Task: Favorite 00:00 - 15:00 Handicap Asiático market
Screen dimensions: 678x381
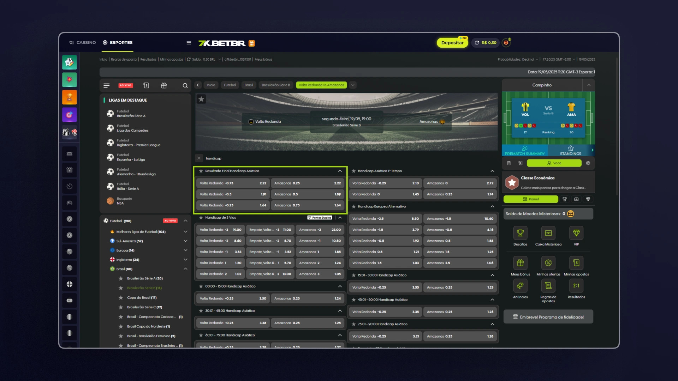Action: (x=201, y=286)
